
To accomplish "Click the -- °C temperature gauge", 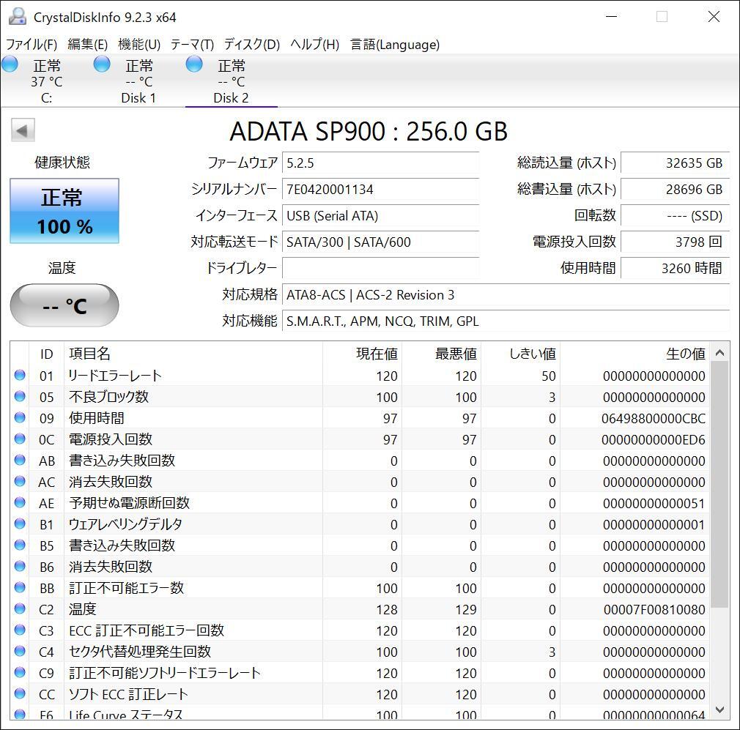I will tap(64, 305).
